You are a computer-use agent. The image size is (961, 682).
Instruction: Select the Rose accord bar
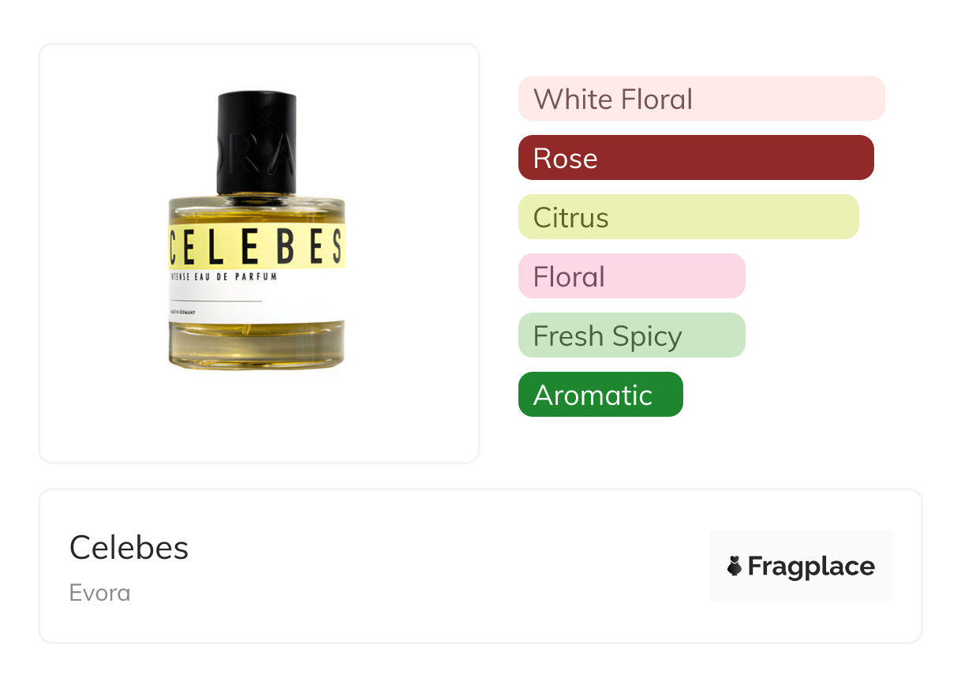point(696,158)
